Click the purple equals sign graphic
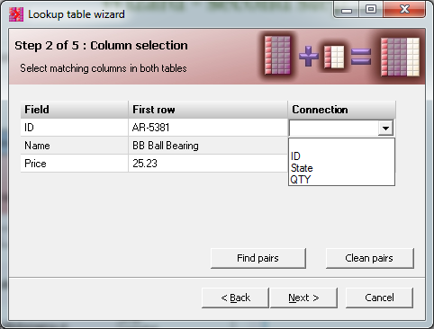 click(x=361, y=57)
